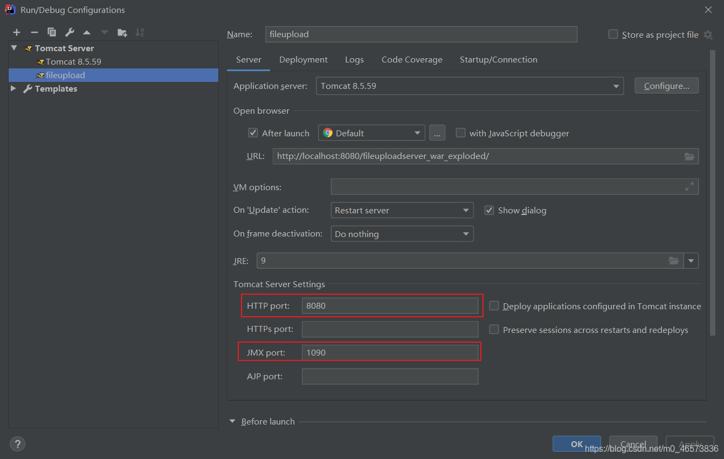The image size is (724, 459).
Task: Collapse the Tomcat Server tree node
Action: (14, 48)
